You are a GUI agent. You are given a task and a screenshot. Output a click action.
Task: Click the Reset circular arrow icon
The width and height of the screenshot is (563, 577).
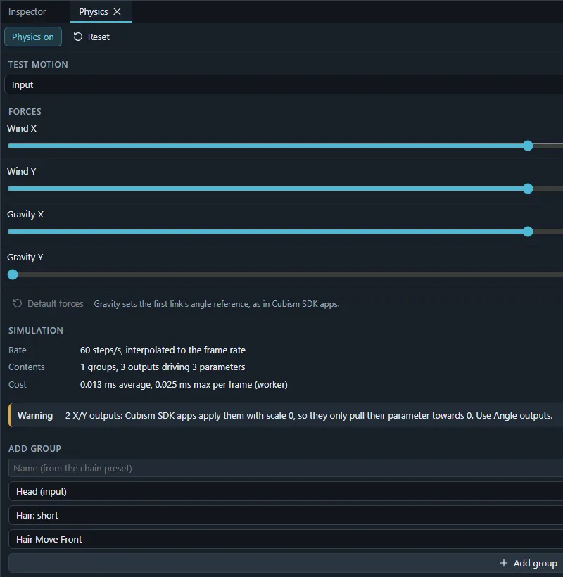tap(77, 37)
